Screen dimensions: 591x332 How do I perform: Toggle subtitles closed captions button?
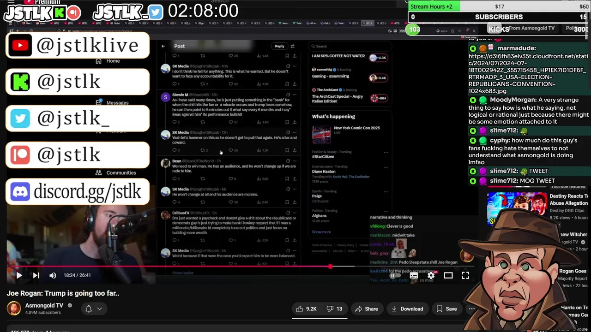(414, 275)
